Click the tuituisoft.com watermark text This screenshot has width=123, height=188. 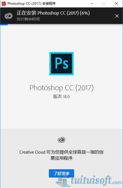[96, 181]
